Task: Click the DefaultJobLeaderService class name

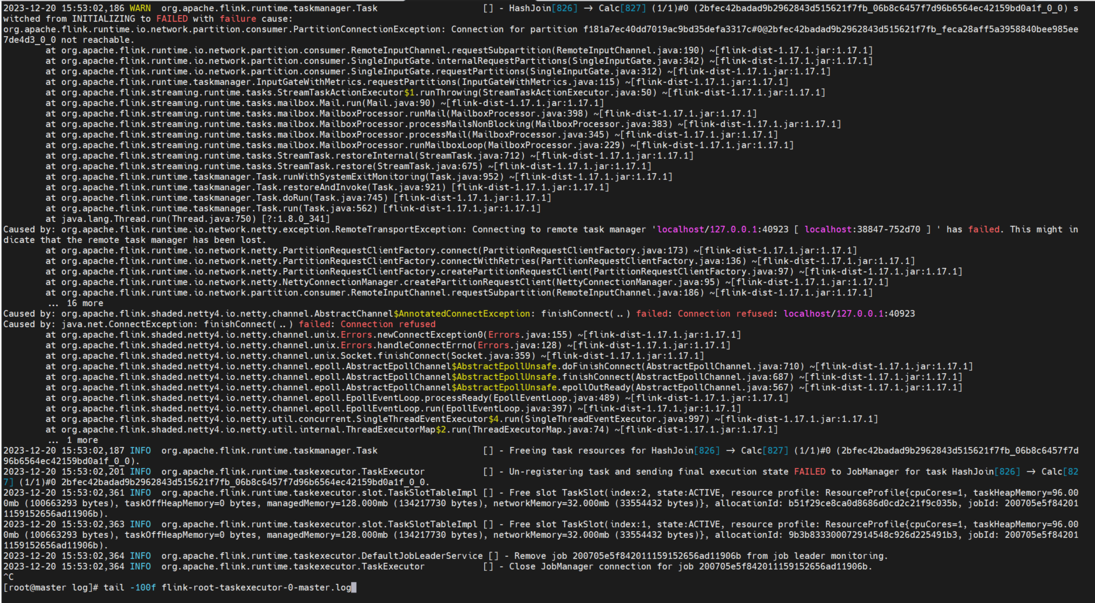Action: click(x=422, y=556)
